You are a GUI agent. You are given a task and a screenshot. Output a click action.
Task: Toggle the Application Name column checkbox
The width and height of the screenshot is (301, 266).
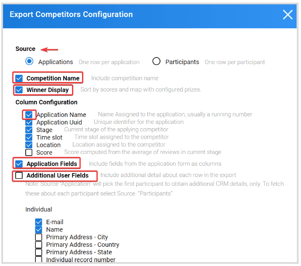(x=29, y=115)
